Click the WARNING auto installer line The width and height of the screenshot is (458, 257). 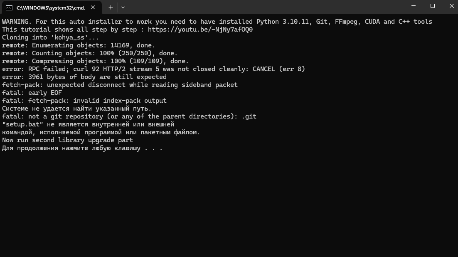click(x=217, y=22)
